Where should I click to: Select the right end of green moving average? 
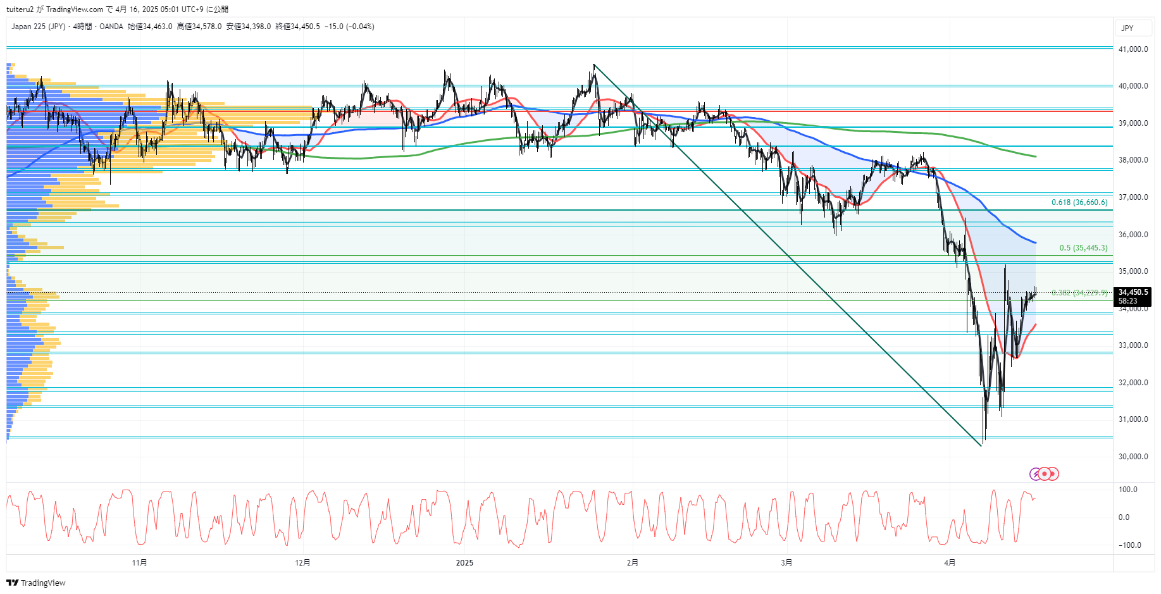coord(1035,156)
